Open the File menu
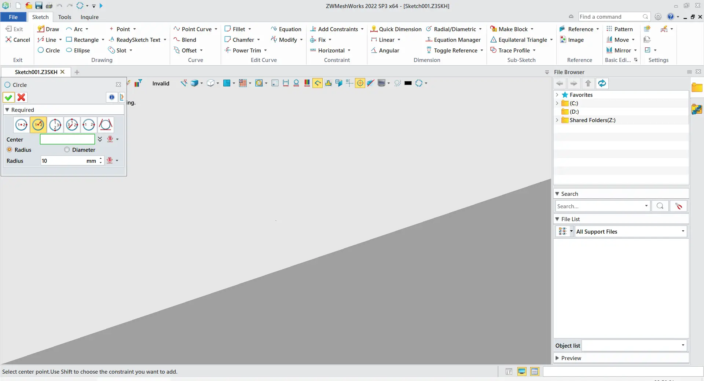Image resolution: width=704 pixels, height=381 pixels. tap(13, 17)
